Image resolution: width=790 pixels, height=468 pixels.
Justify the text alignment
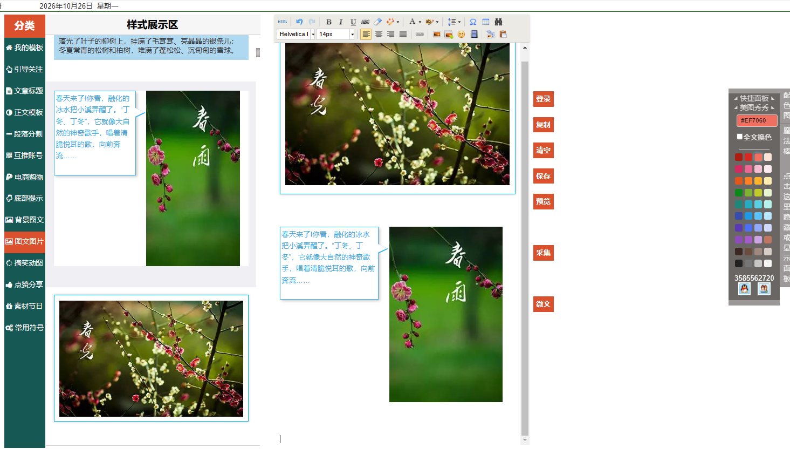coord(403,34)
